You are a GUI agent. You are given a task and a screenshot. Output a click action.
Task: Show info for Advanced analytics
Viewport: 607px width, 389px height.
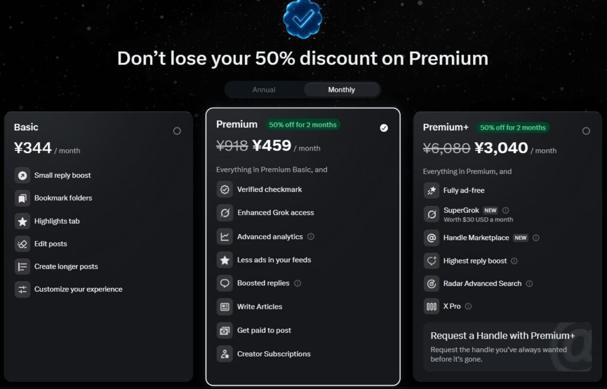[311, 237]
